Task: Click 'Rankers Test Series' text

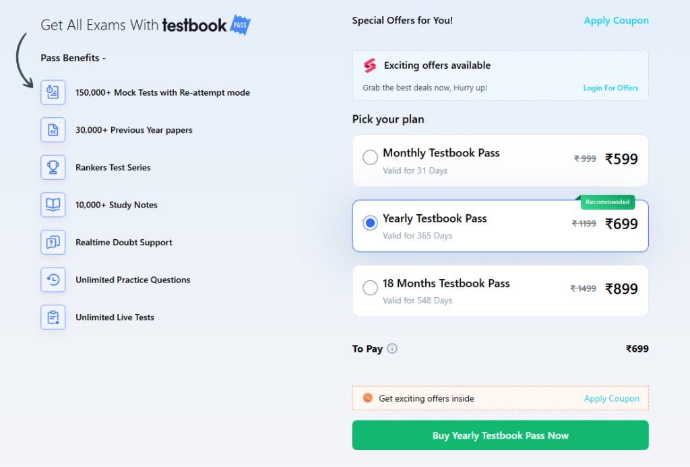Action: coord(113,167)
